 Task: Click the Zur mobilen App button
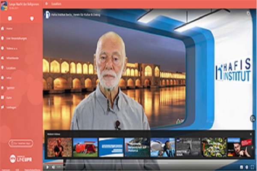point(21,144)
